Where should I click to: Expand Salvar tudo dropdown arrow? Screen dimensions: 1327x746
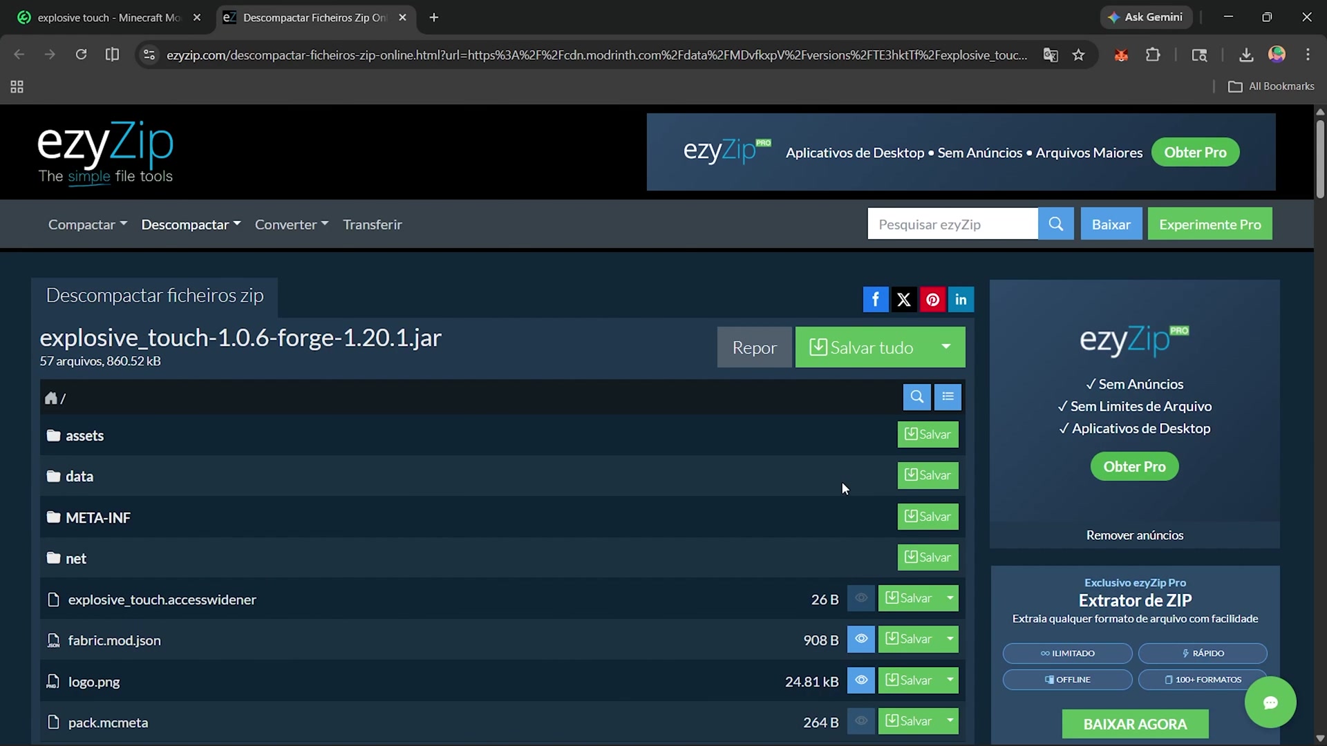coord(945,347)
